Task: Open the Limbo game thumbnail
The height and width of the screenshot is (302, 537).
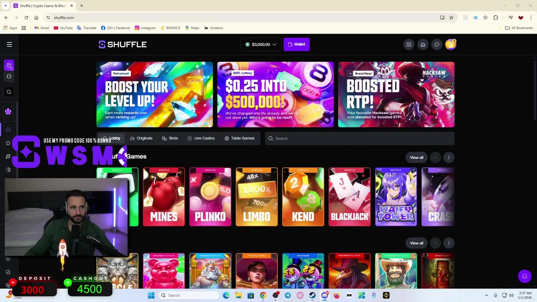Action: coord(257,197)
